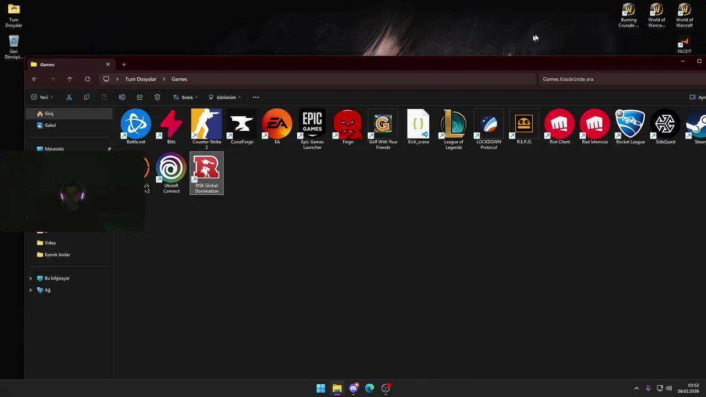Open Discord from the taskbar
The image size is (706, 397).
point(354,388)
